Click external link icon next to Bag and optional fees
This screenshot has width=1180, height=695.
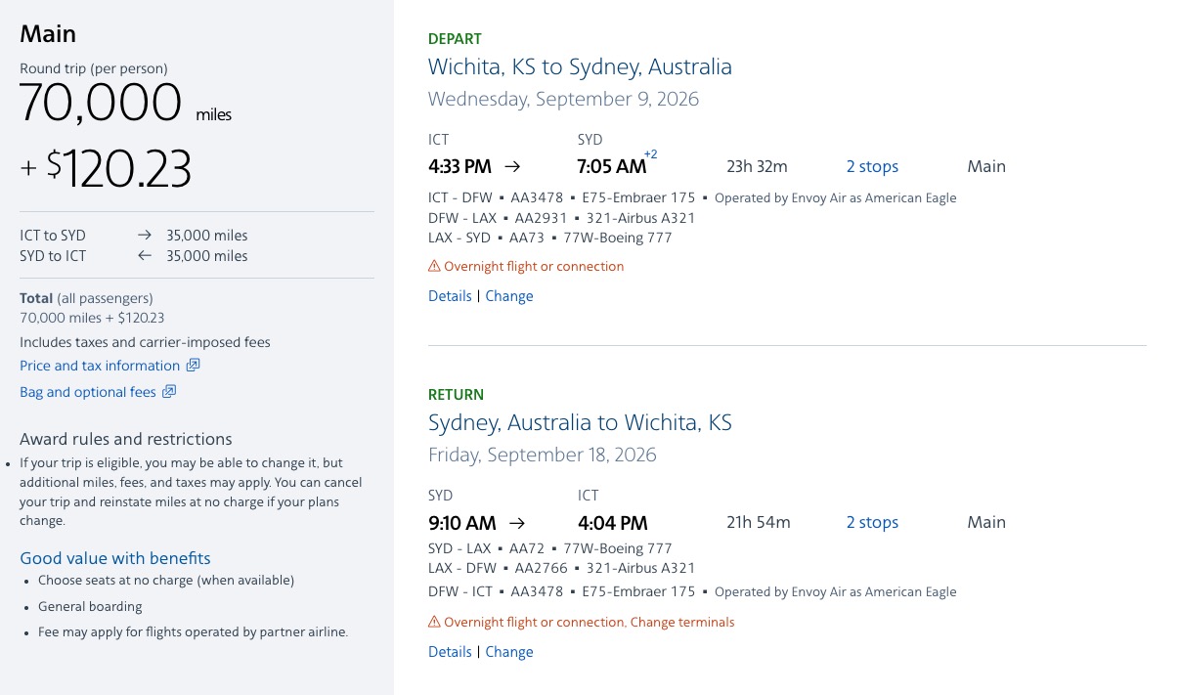coord(169,391)
